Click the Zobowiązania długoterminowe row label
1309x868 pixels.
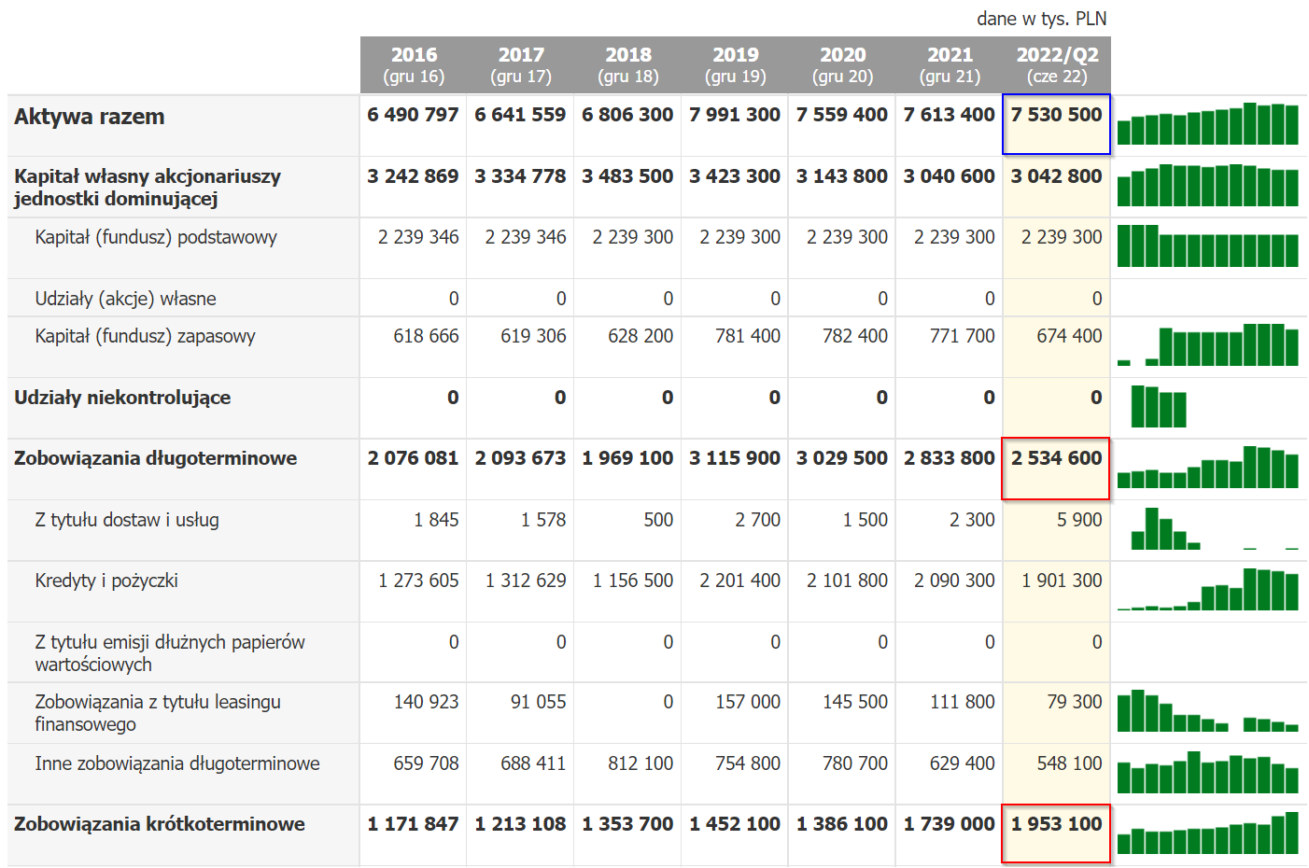click(155, 458)
